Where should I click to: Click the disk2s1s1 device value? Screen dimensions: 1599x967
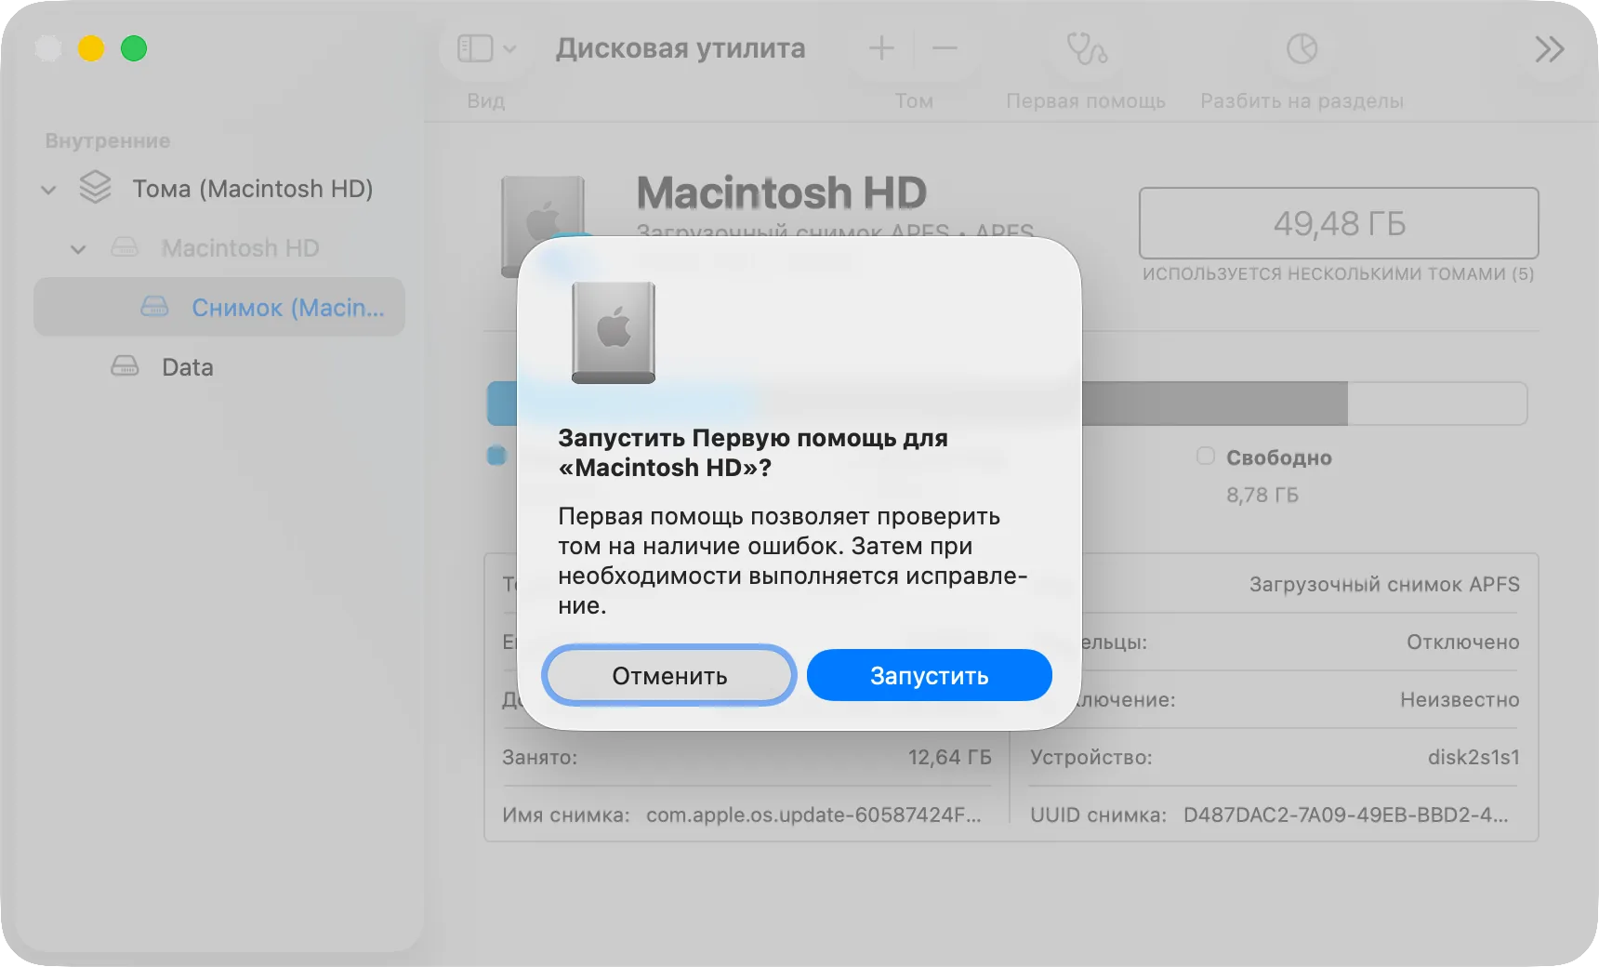coord(1473,757)
